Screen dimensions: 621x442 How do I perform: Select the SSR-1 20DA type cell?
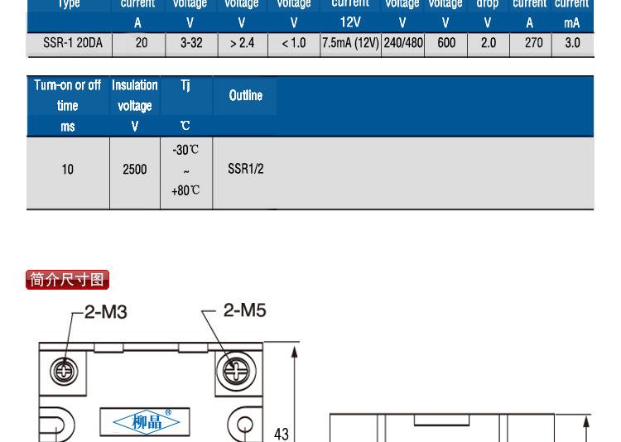pyautogui.click(x=73, y=42)
